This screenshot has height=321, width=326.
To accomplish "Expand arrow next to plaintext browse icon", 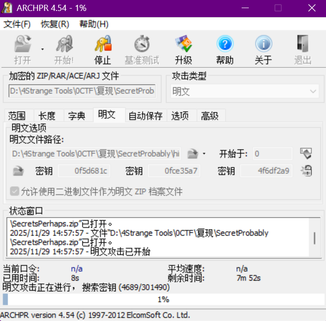I will tap(204, 154).
